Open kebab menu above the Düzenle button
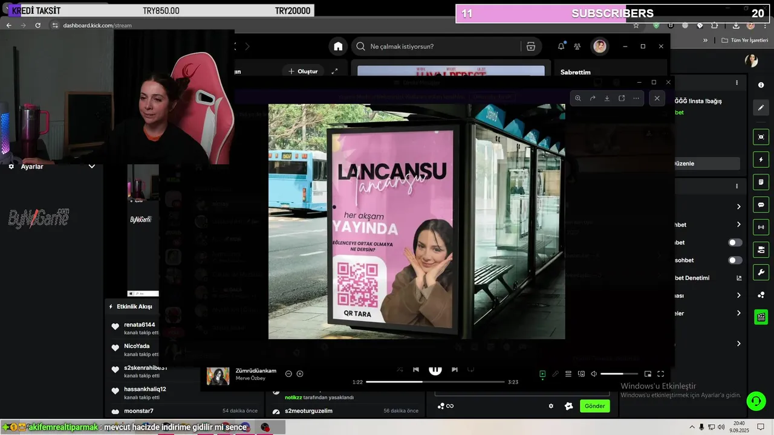 tap(737, 83)
